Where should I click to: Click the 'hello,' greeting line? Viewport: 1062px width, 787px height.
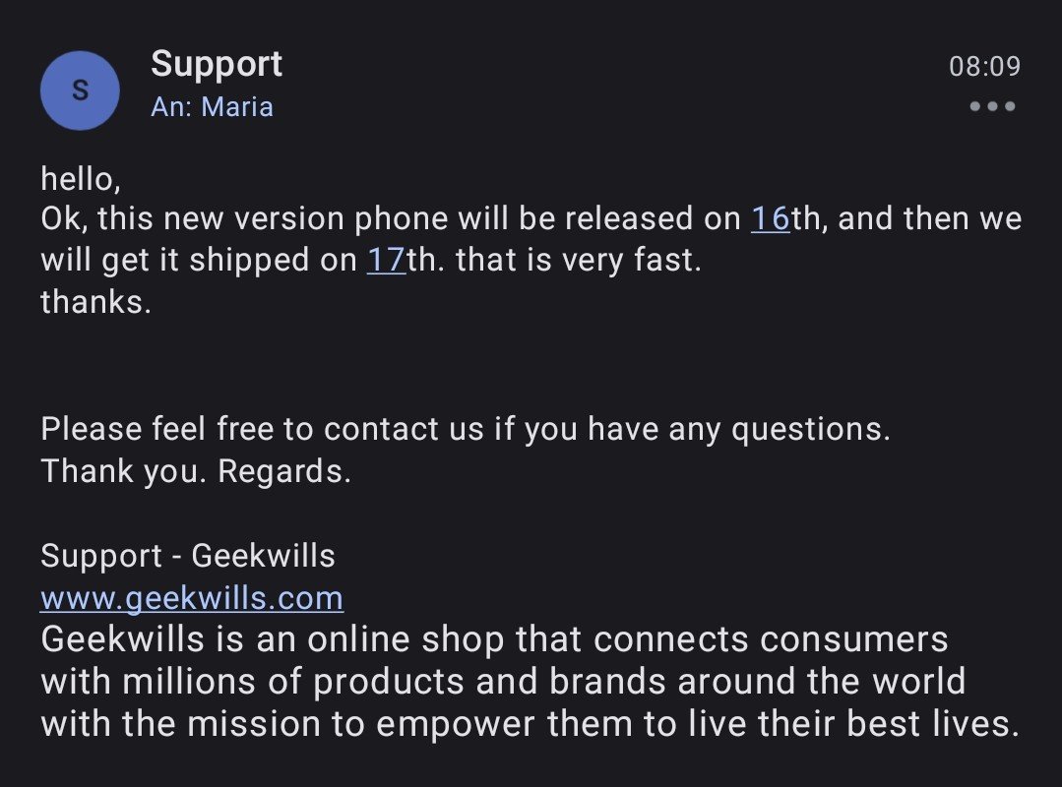pyautogui.click(x=80, y=178)
